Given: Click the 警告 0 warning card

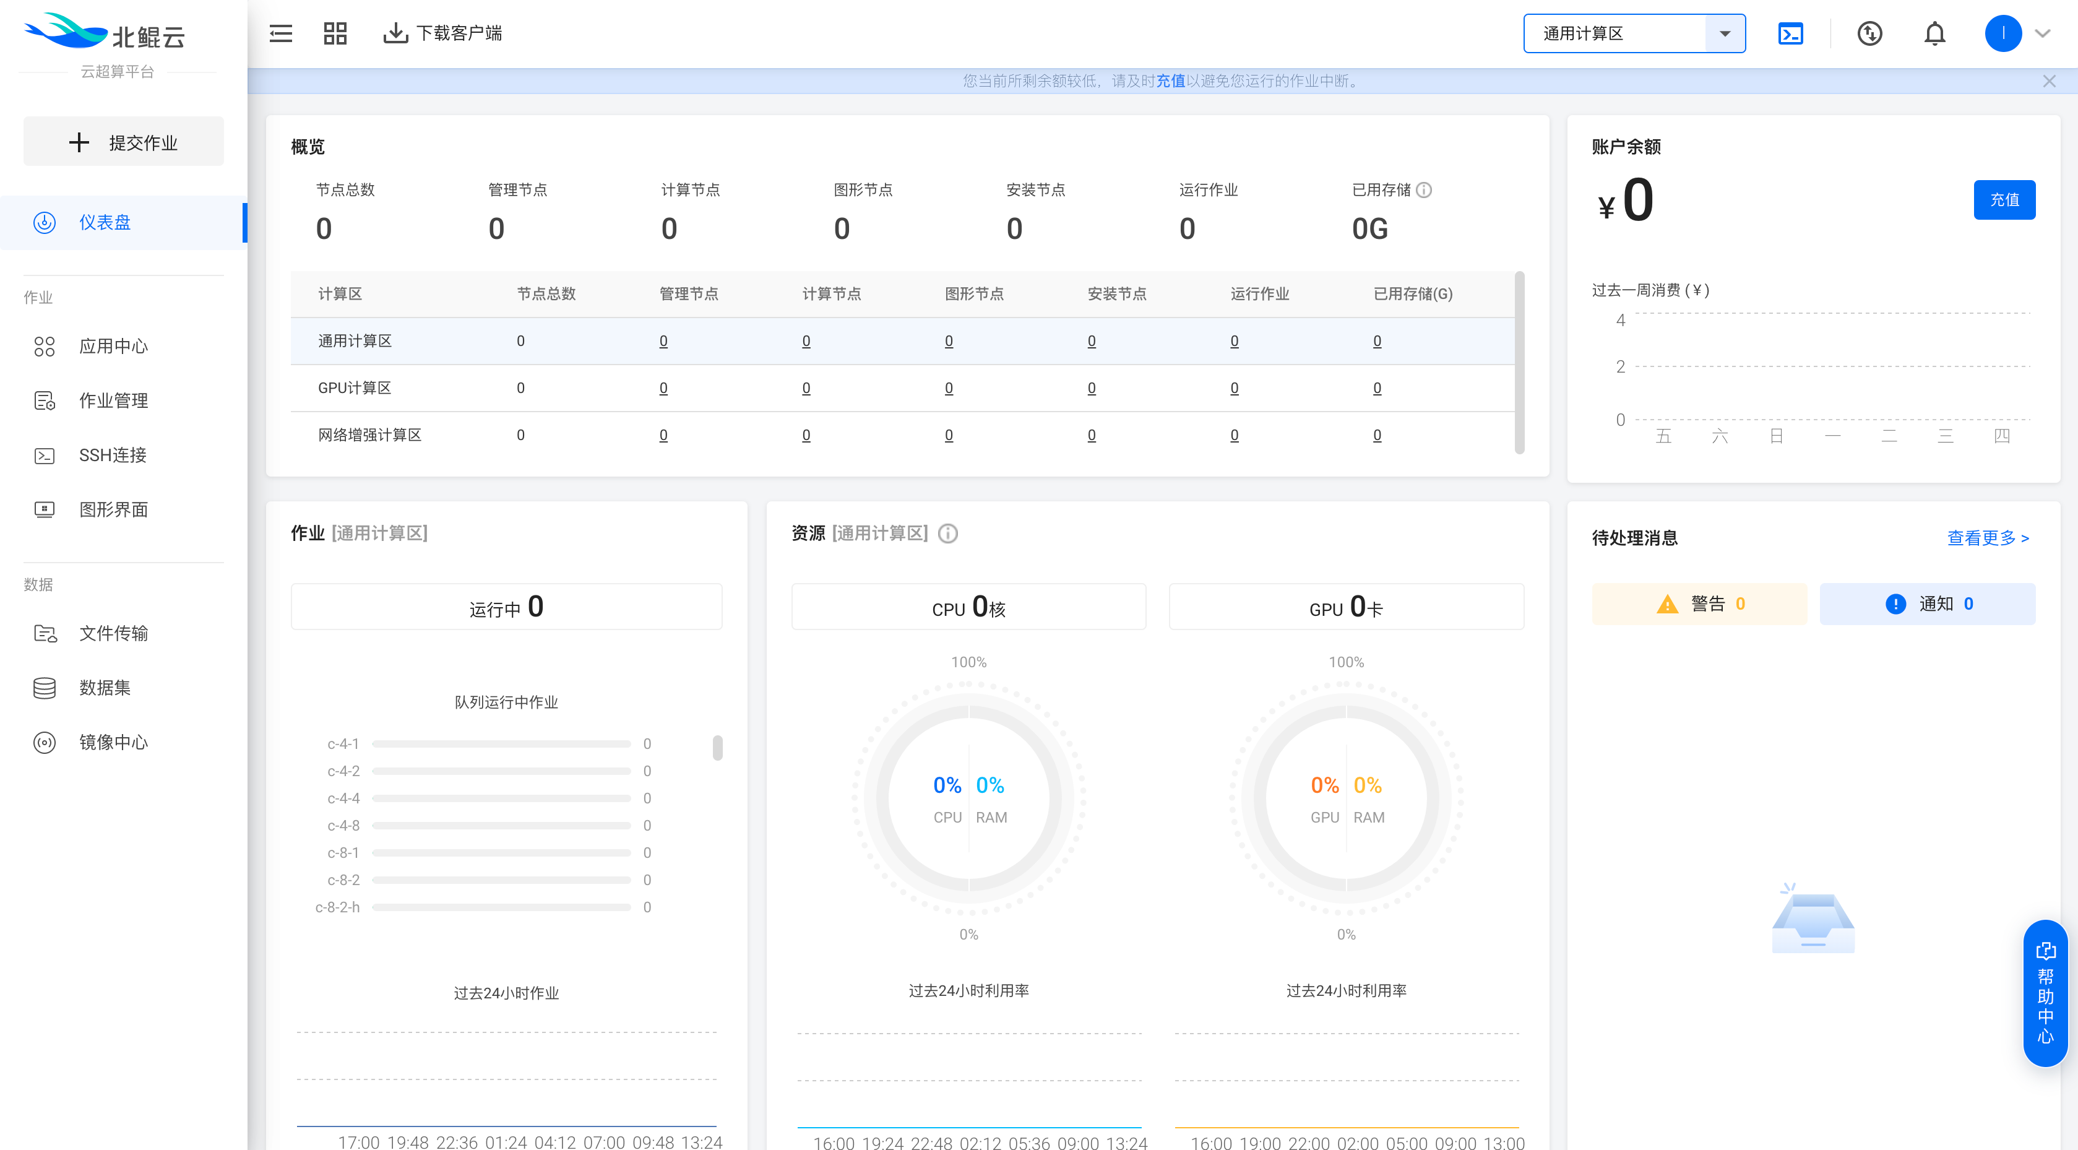Looking at the screenshot, I should coord(1699,603).
